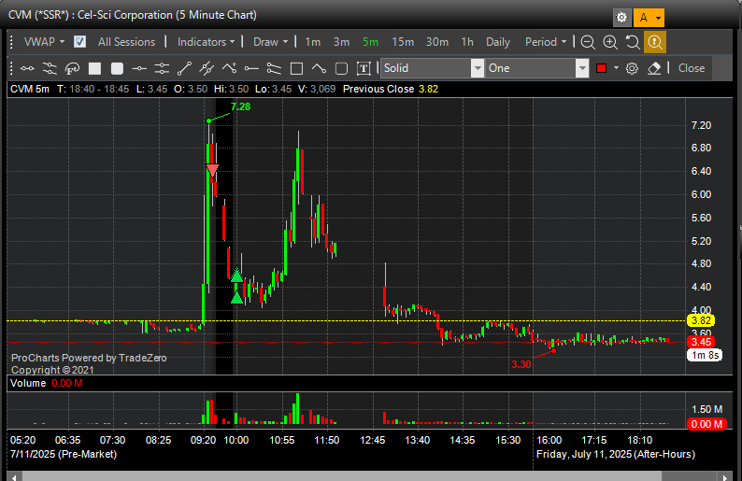This screenshot has width=742, height=481.
Task: Zoom out the chart
Action: 588,42
